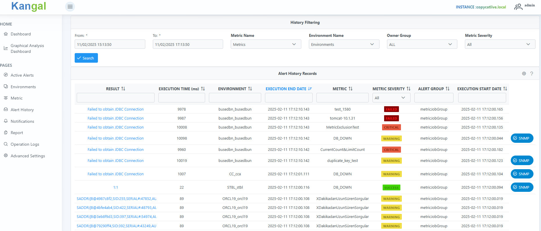The image size is (541, 231).
Task: Open Metric Name dropdown
Action: click(x=266, y=44)
